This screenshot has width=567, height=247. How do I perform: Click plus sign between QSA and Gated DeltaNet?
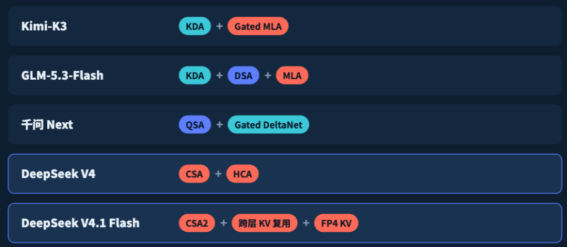219,125
